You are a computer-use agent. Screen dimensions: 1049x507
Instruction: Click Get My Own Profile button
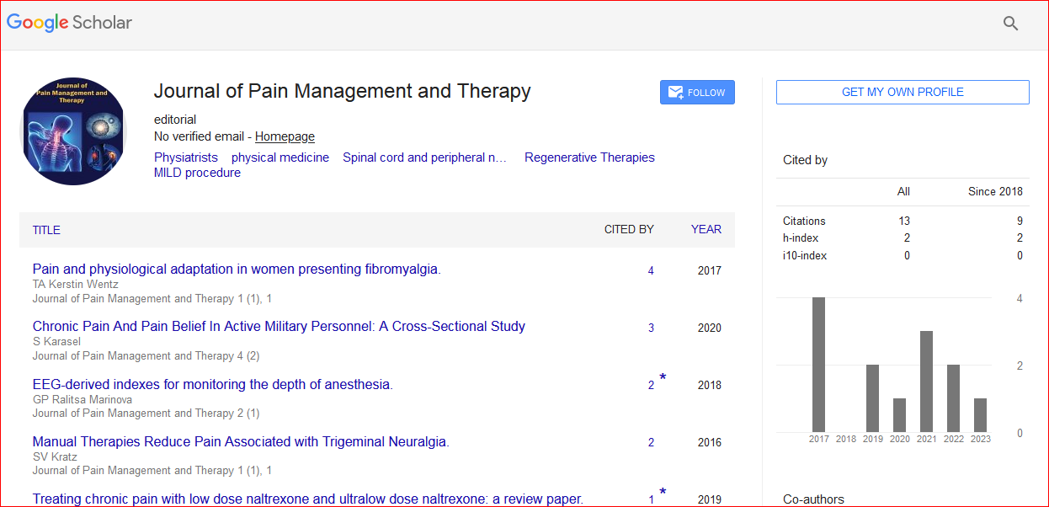(x=902, y=92)
